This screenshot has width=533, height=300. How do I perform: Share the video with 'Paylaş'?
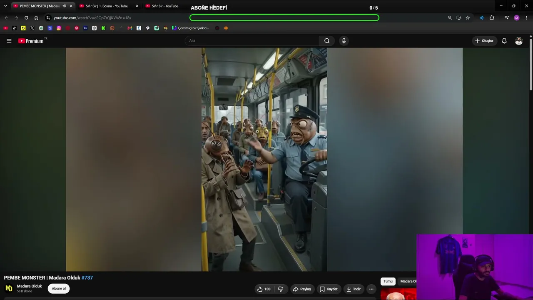(302, 289)
